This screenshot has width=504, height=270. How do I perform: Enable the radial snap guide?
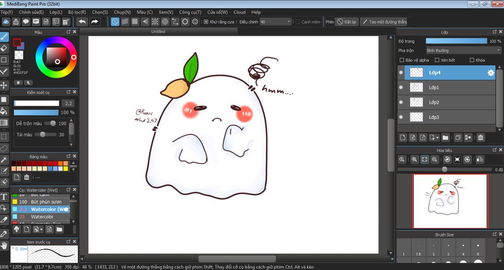point(155,22)
